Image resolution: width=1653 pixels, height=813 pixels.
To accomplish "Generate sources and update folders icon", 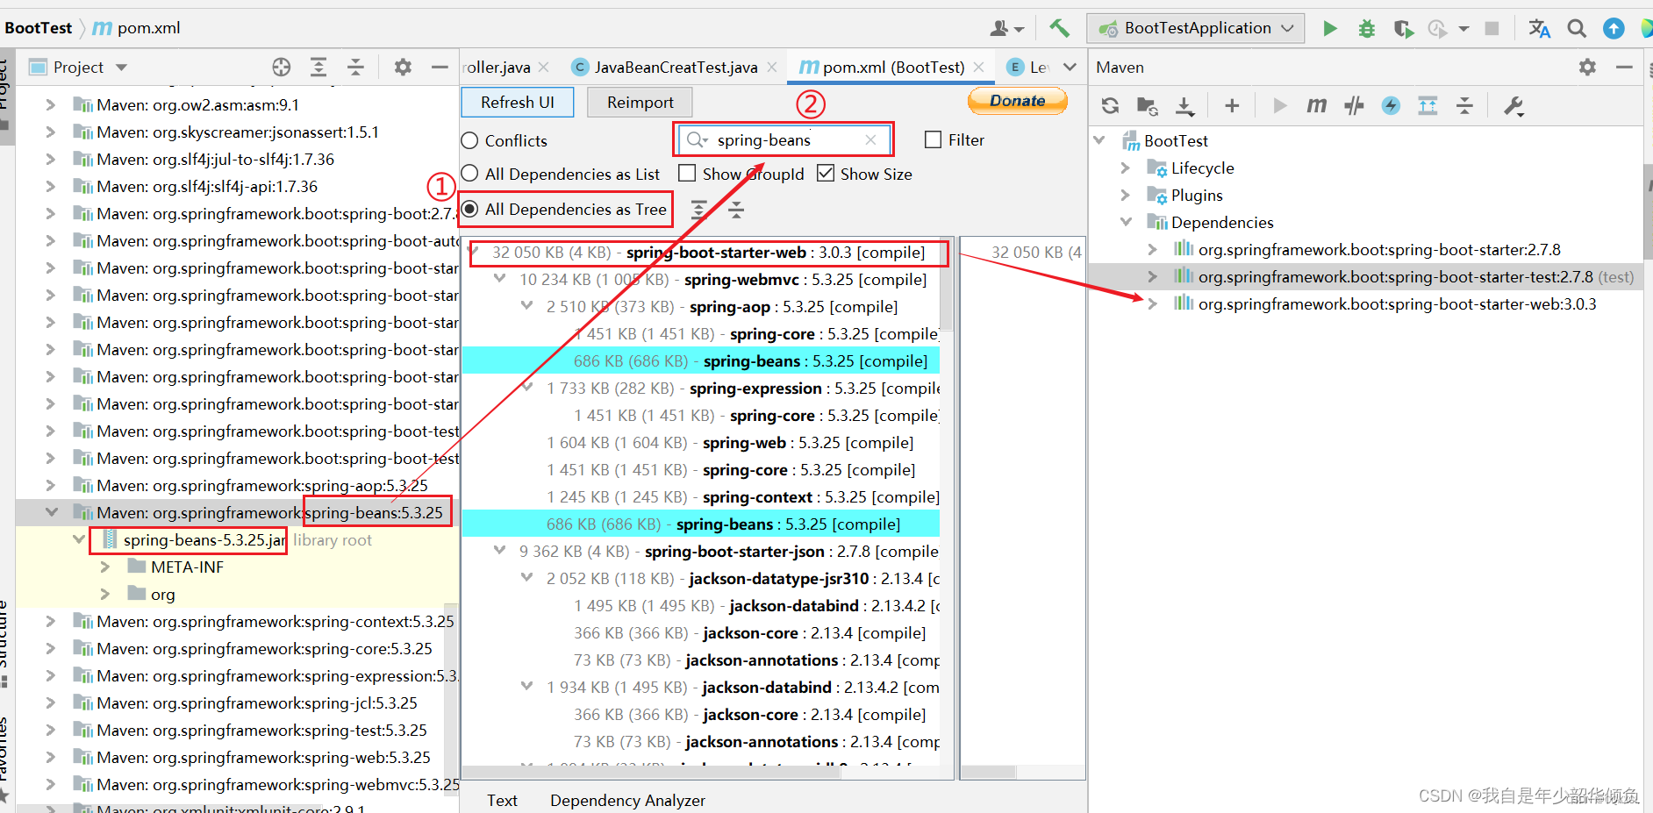I will point(1147,105).
